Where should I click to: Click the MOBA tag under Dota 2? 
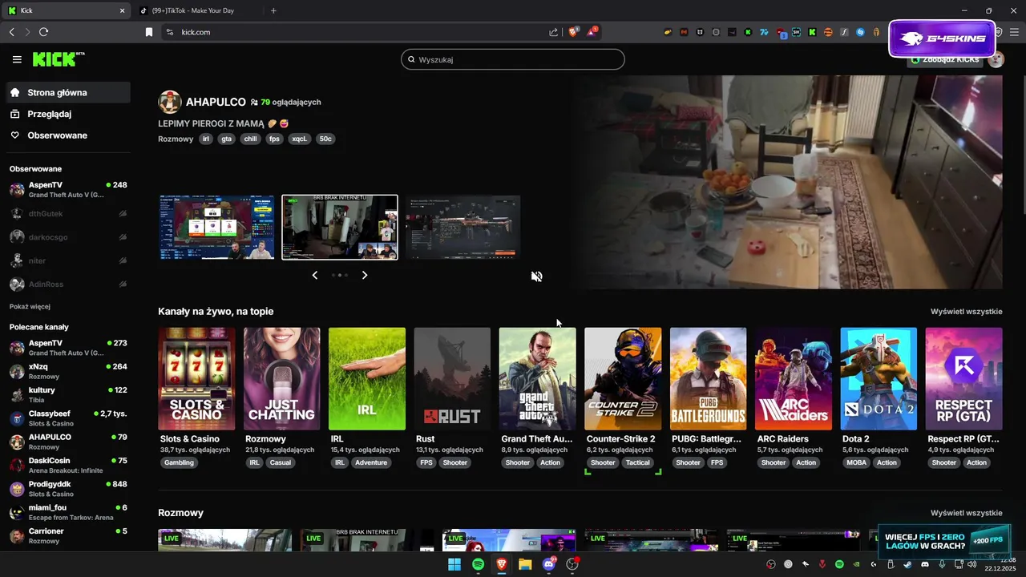(856, 462)
